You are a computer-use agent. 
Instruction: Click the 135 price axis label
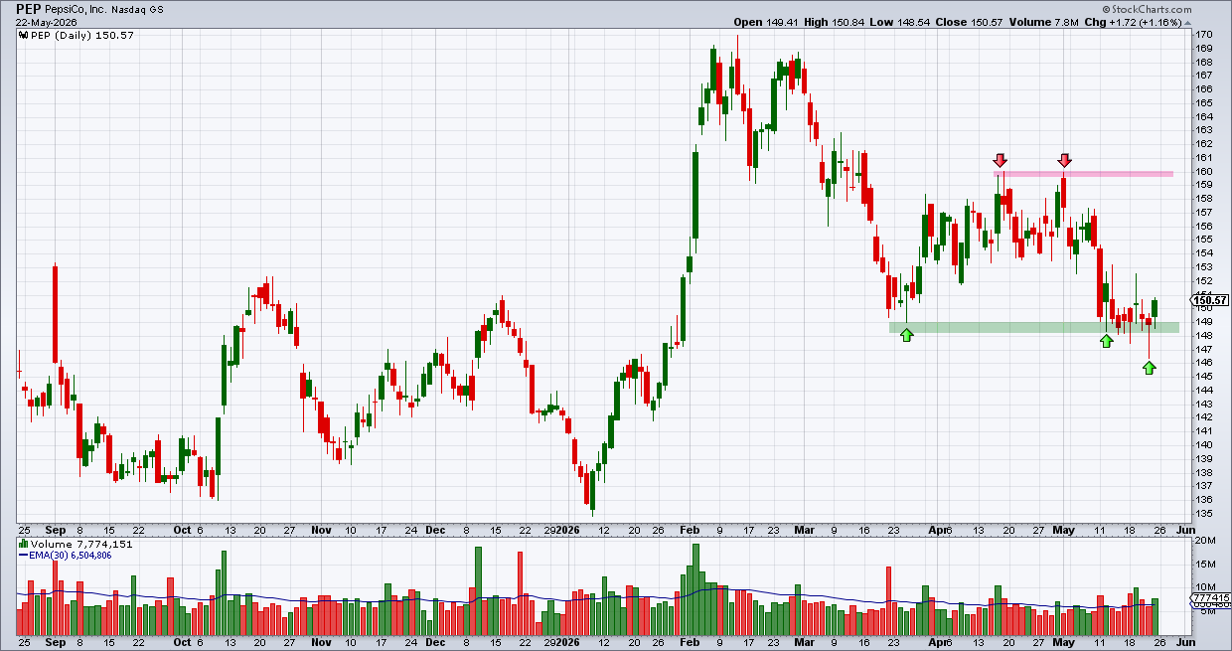pyautogui.click(x=1203, y=514)
